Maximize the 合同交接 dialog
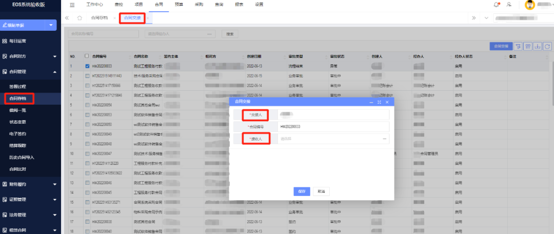Image resolution: width=554 pixels, height=234 pixels. 379,102
